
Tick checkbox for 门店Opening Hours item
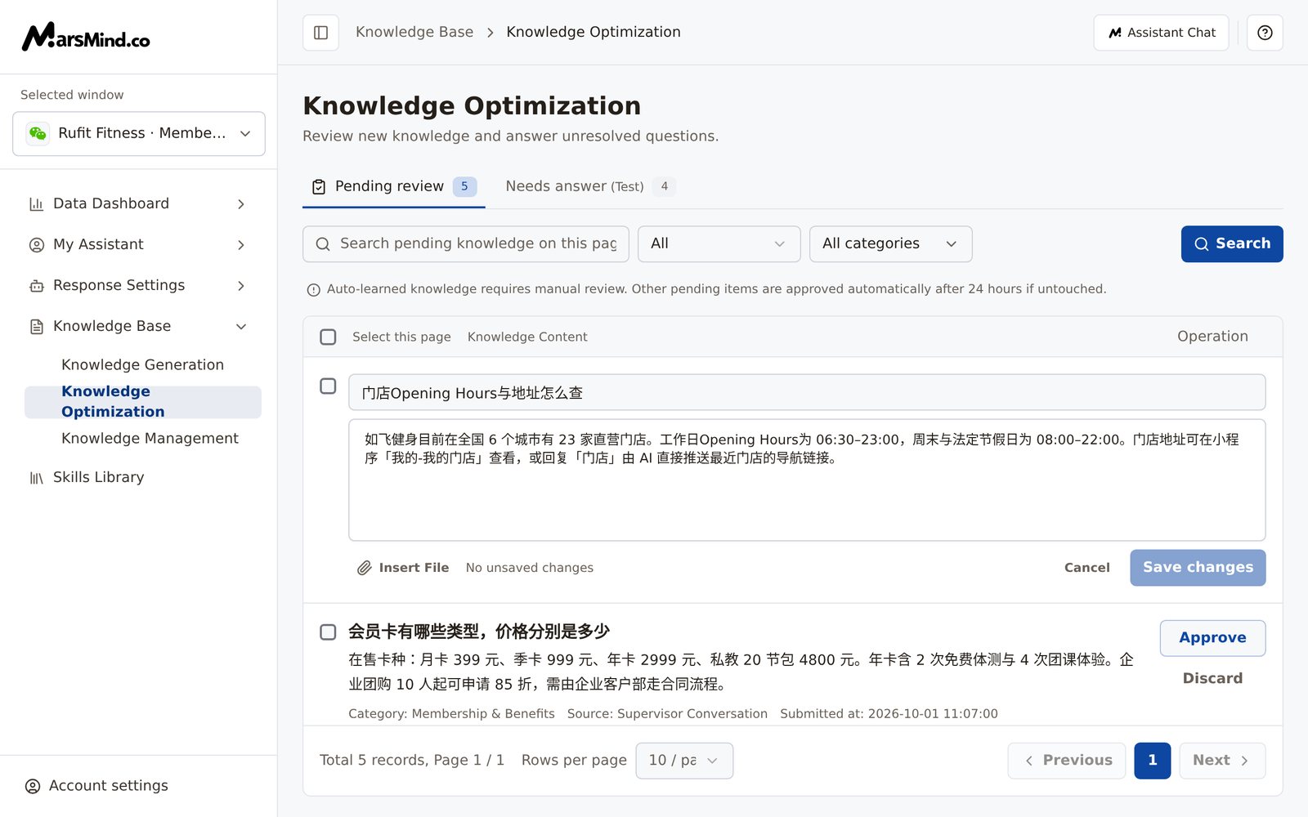pyautogui.click(x=328, y=386)
